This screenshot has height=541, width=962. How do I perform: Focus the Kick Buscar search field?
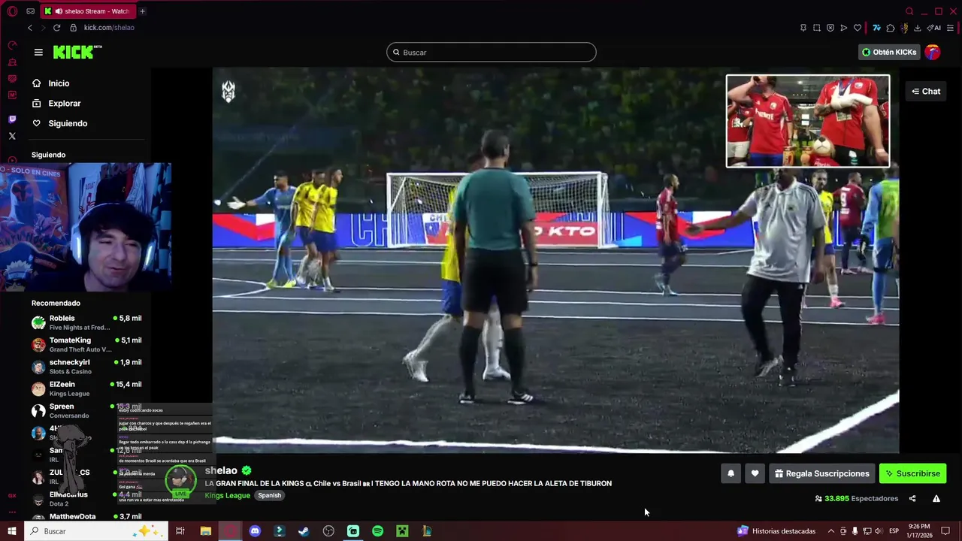[492, 53]
